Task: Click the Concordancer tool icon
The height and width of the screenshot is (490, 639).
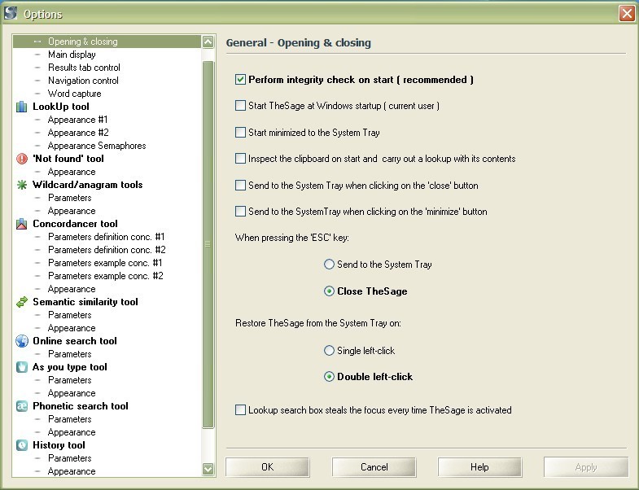Action: (x=22, y=224)
